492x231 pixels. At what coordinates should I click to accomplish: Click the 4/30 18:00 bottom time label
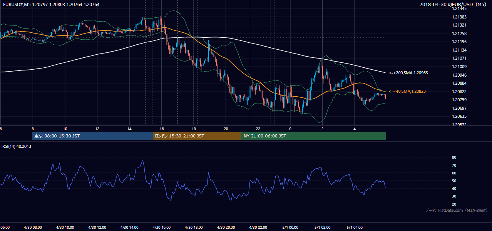point(194,227)
